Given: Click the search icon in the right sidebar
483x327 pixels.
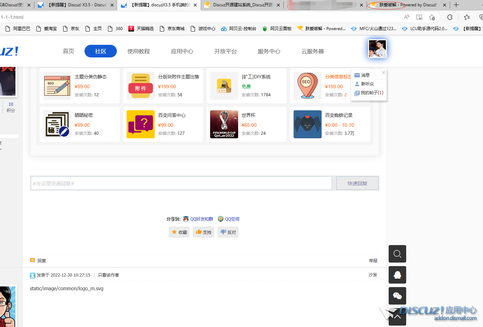Looking at the screenshot, I should click(397, 254).
